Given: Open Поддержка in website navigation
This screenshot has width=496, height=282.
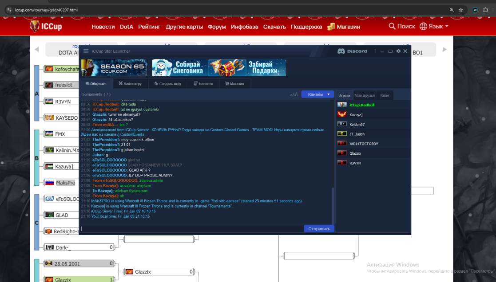Looking at the screenshot, I should coord(306,27).
